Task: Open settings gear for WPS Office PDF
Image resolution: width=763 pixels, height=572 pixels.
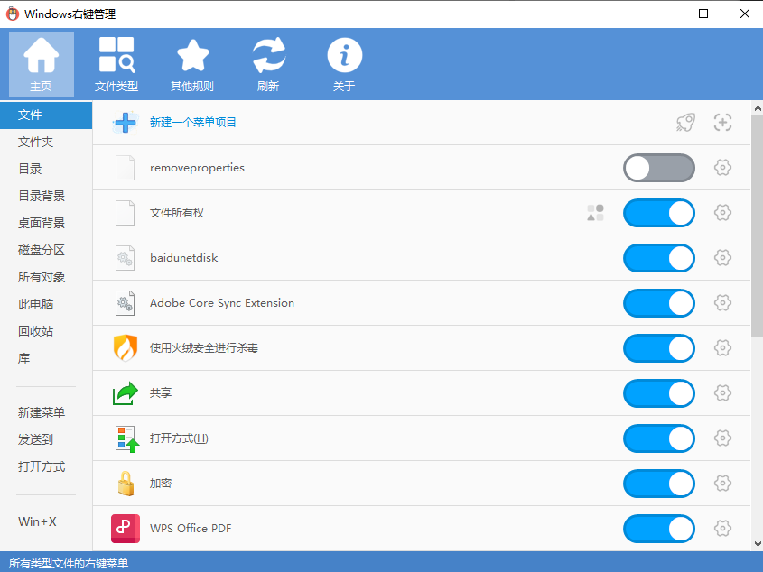Action: (722, 528)
